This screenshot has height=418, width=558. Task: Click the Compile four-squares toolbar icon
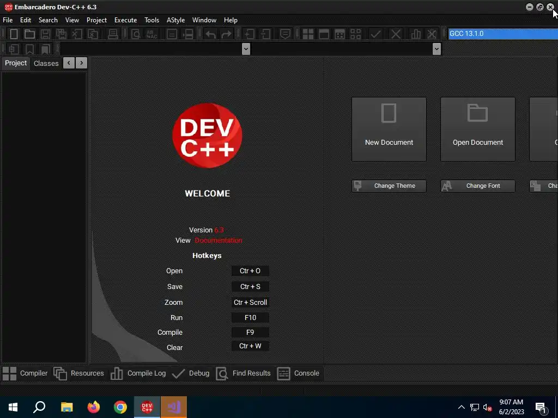(x=308, y=34)
